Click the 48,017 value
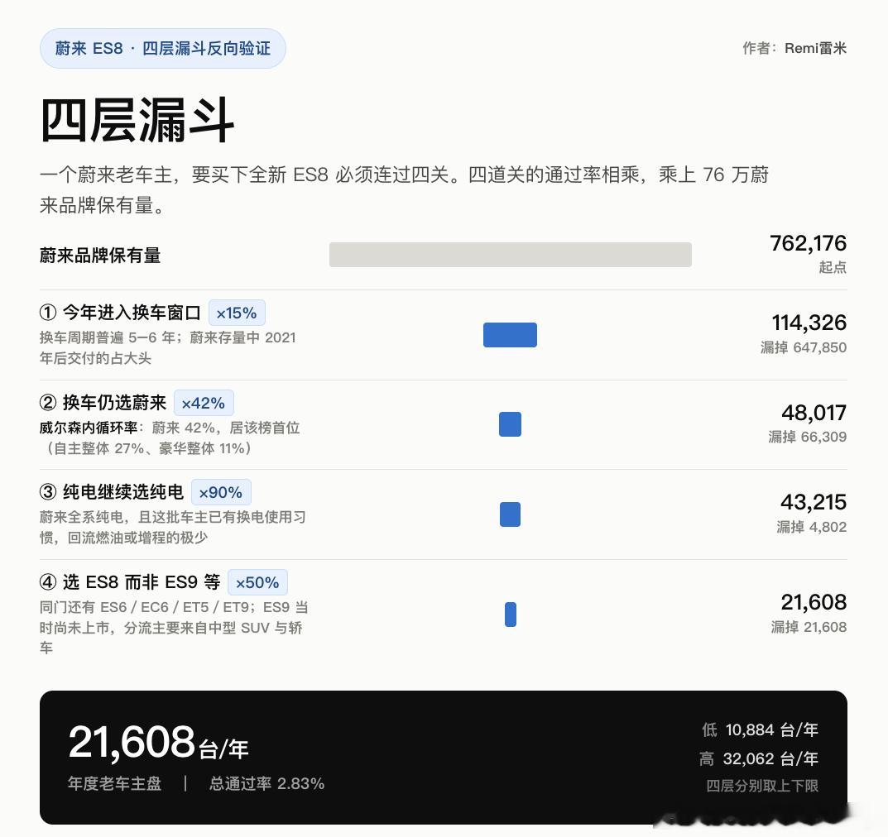 click(x=814, y=413)
